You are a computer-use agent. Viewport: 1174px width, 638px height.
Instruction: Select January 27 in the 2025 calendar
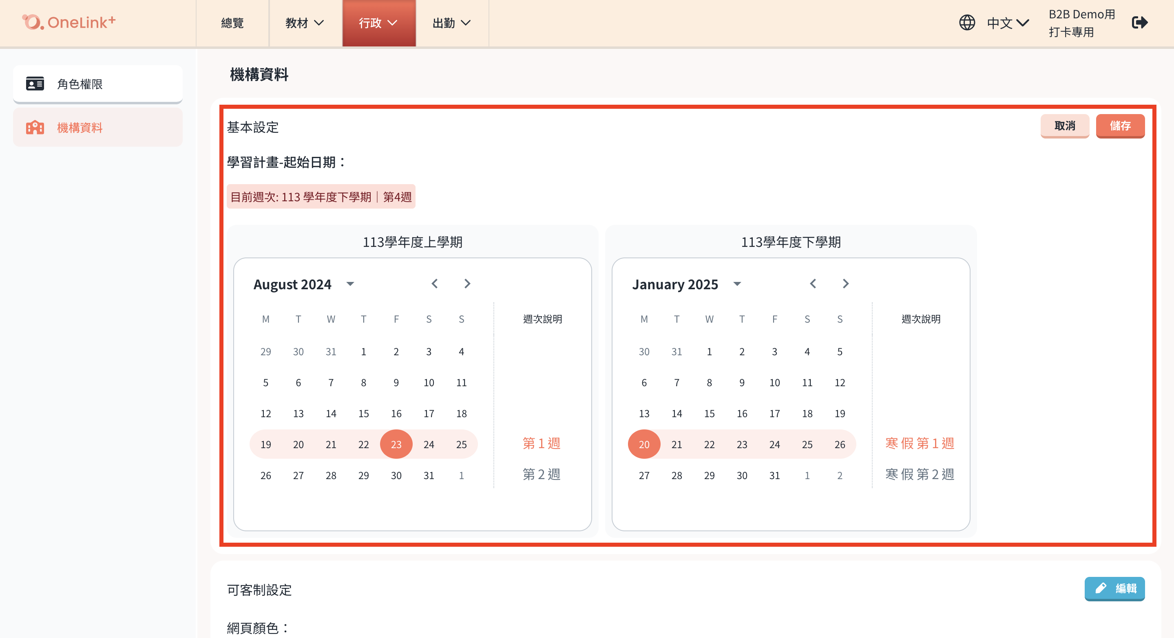tap(644, 475)
